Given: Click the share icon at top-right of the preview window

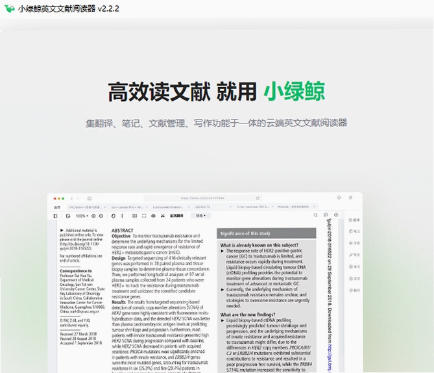Looking at the screenshot, I should tap(339, 198).
